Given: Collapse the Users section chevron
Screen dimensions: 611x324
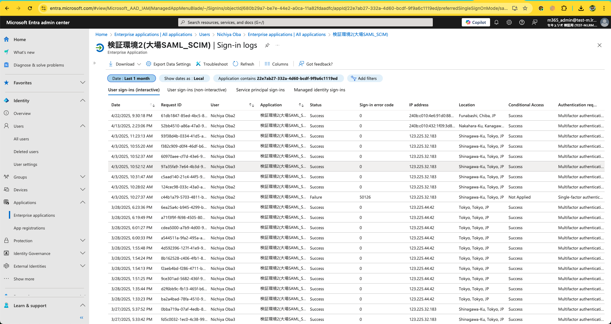Looking at the screenshot, I should [x=83, y=126].
